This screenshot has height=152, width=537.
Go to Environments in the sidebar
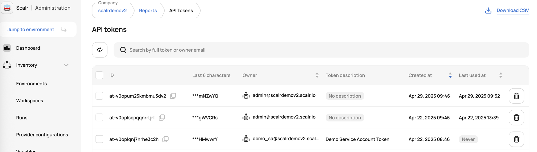(31, 84)
